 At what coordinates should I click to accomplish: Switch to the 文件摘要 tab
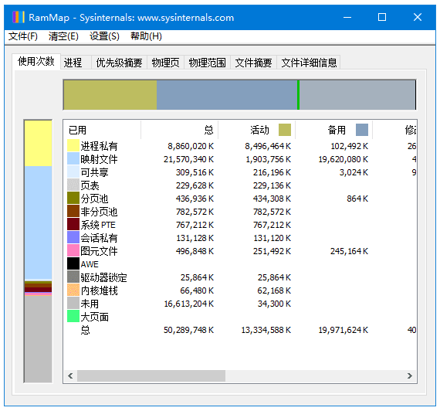254,63
